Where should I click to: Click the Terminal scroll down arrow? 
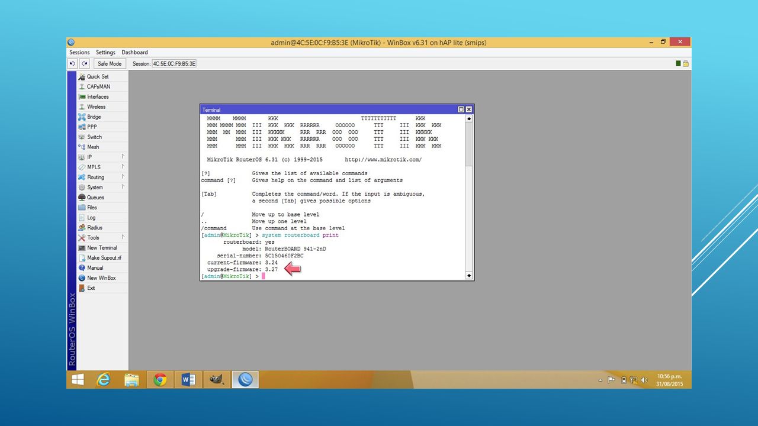(469, 275)
